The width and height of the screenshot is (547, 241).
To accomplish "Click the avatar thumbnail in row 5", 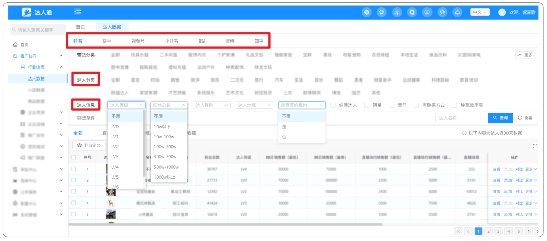I will pyautogui.click(x=111, y=214).
